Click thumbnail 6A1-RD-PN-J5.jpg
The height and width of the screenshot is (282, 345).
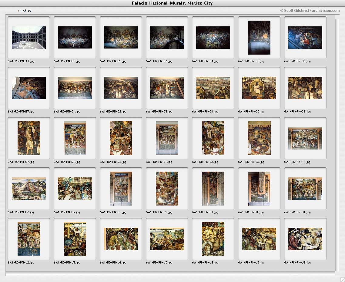(167, 239)
